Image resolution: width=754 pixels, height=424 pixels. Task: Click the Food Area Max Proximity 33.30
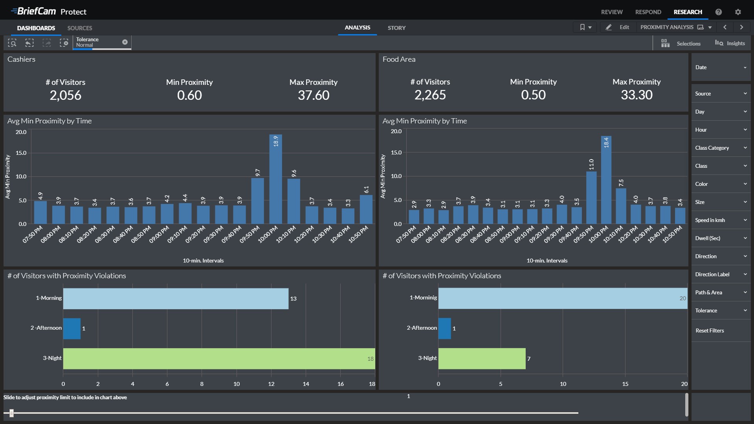pos(637,95)
